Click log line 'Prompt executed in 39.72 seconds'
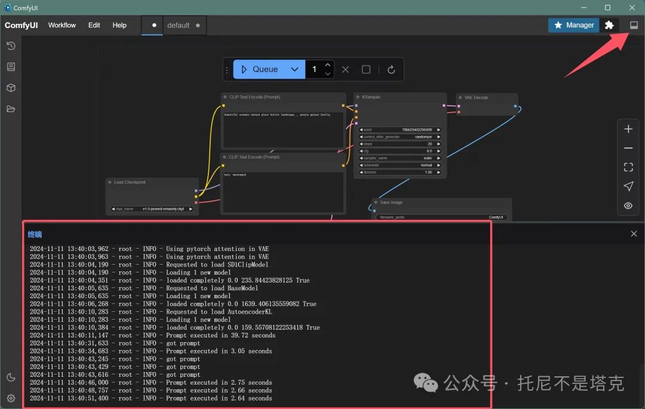Viewport: 645px width, 409px height. click(153, 336)
